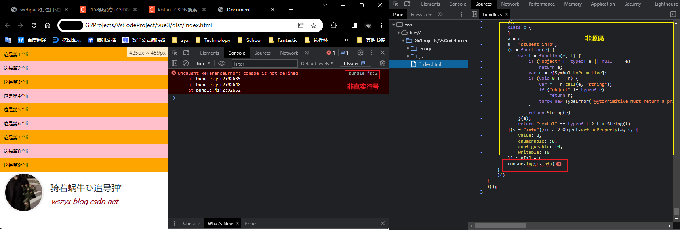Toggle the browser side panel icon
This screenshot has height=230, width=680.
click(x=354, y=25)
